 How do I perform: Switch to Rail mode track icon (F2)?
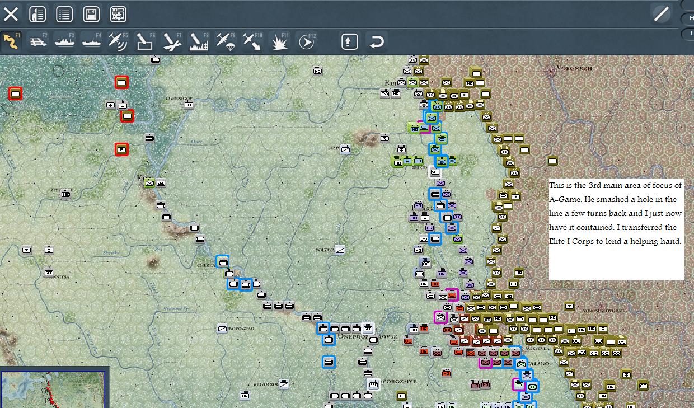[x=38, y=41]
